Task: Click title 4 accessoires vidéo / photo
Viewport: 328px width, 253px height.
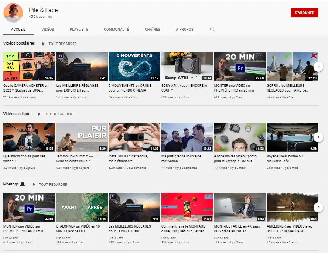Action: point(235,158)
